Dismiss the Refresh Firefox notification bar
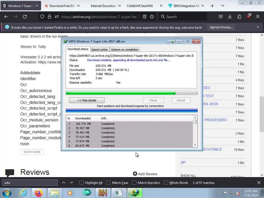This screenshot has width=264, height=198. [258, 27]
